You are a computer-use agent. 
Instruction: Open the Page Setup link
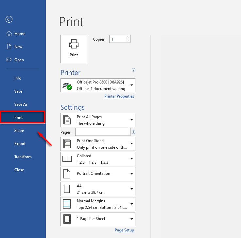pos(124,230)
